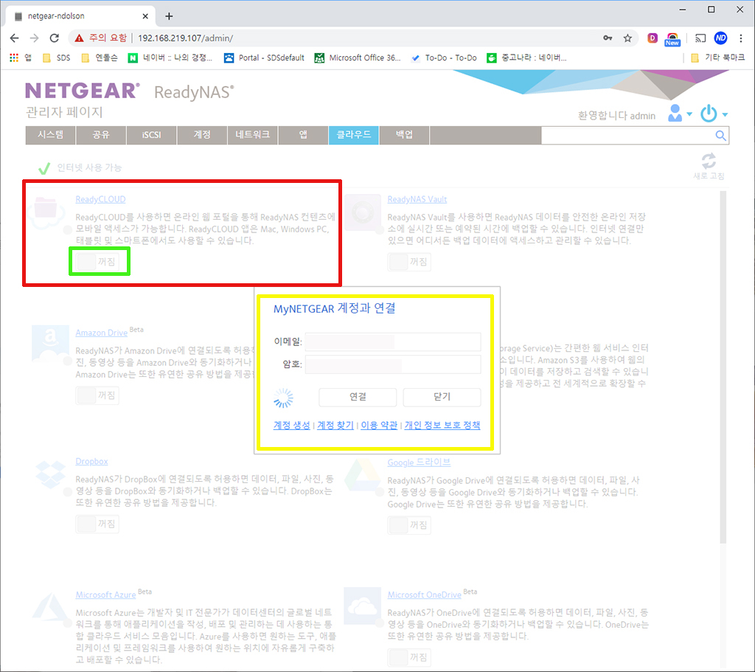Click the cast media icon
Viewport: 755px width, 672px height.
click(x=700, y=38)
